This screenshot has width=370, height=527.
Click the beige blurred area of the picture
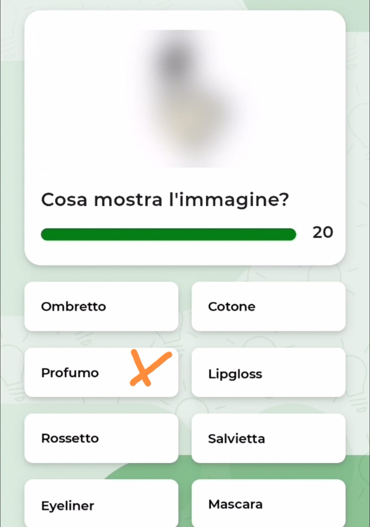[192, 124]
